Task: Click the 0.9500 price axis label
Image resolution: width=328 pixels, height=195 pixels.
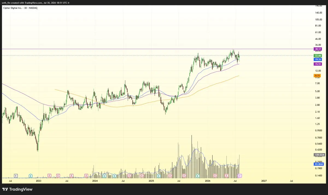Action: pos(318,130)
